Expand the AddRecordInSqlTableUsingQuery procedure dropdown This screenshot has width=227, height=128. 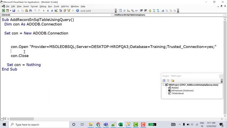point(224,15)
